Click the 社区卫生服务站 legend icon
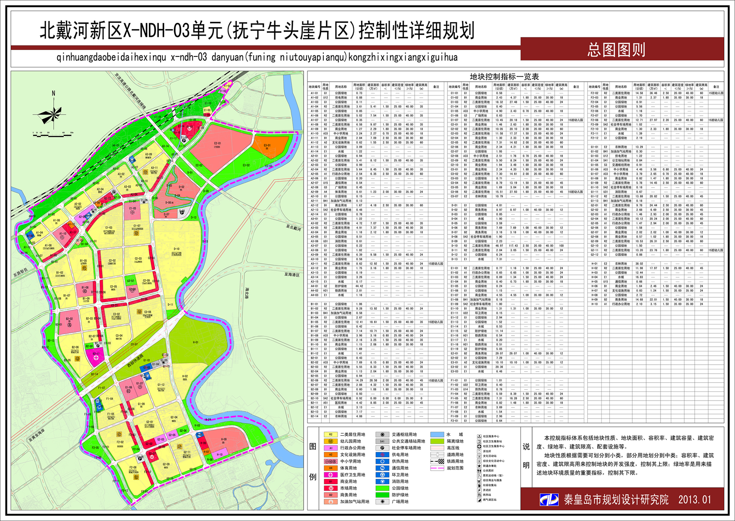735x521 pixels. tap(479, 441)
